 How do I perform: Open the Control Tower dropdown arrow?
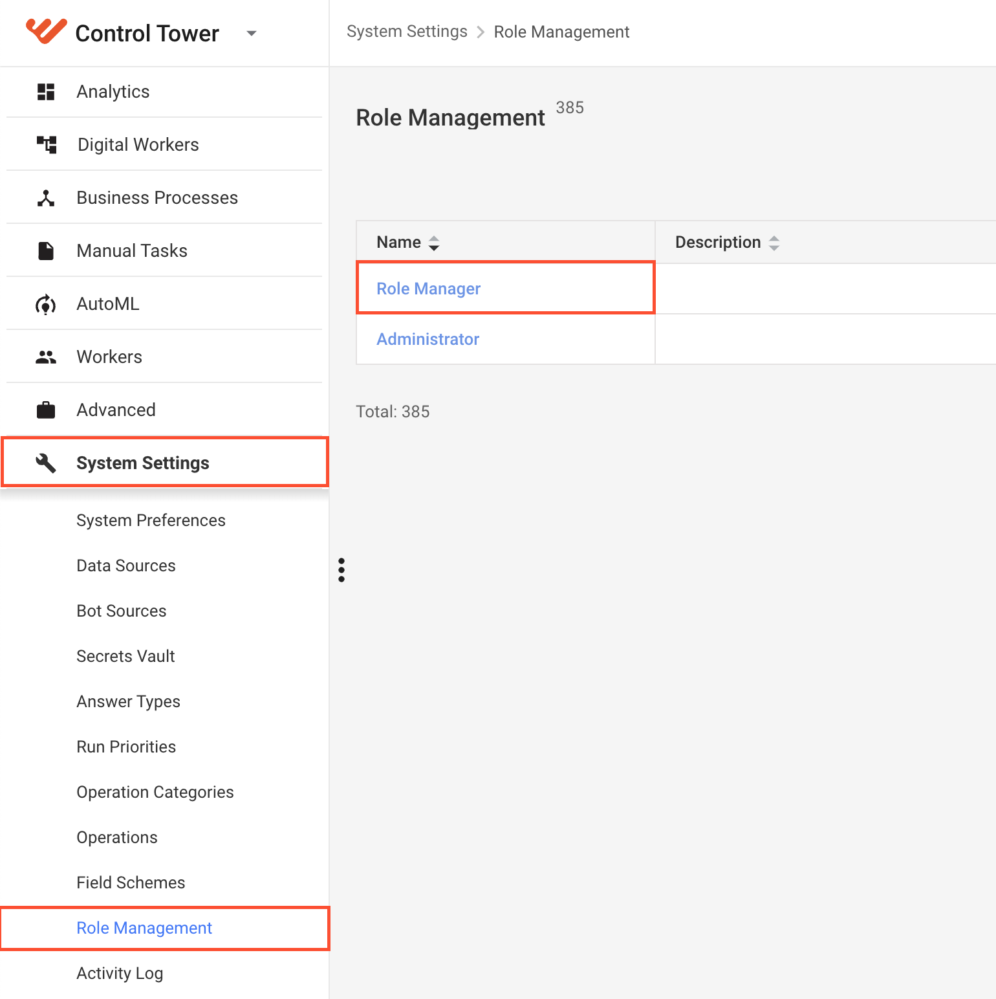(252, 33)
